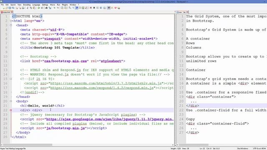Switch to the new 1.txt tab
267x150 pixels.
pos(182,12)
